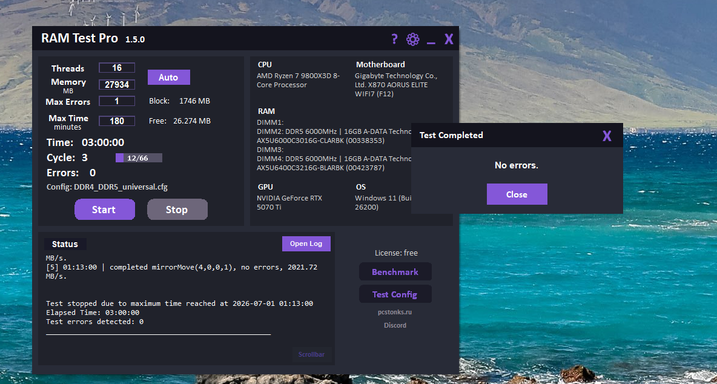
Task: Open the Discord link
Action: [395, 325]
